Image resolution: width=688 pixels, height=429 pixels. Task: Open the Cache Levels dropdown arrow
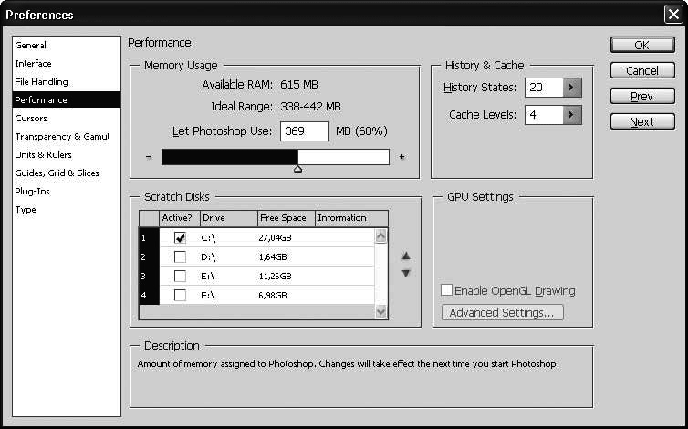pos(572,115)
